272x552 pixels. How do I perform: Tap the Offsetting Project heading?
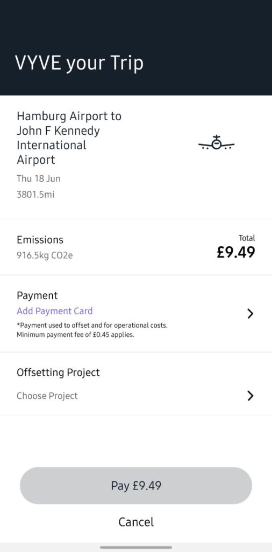point(58,372)
